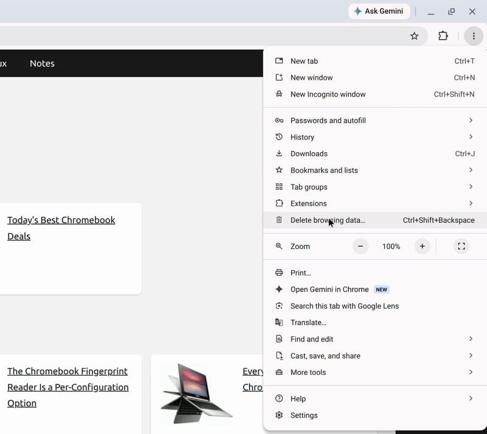Expand the Find and edit chevron
The height and width of the screenshot is (434, 487).
(471, 339)
